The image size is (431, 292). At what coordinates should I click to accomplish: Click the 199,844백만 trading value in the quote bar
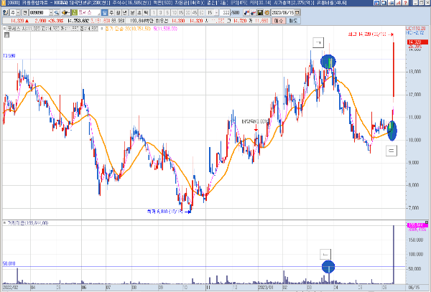coord(142,21)
